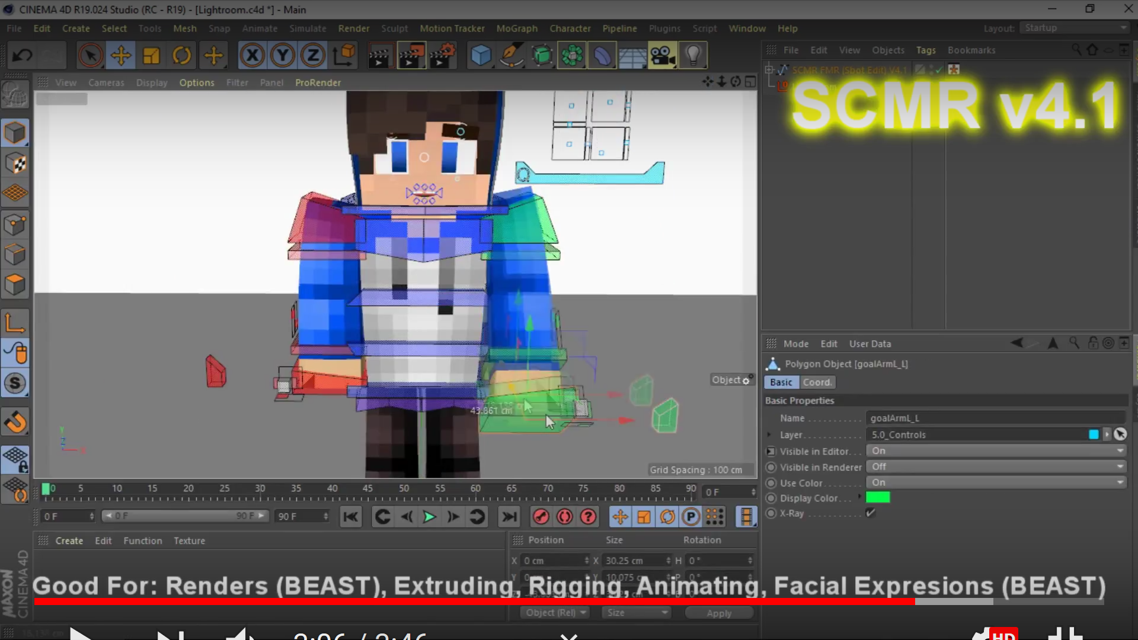The width and height of the screenshot is (1138, 640).
Task: Click the Undo arrow icon
Action: coord(23,56)
